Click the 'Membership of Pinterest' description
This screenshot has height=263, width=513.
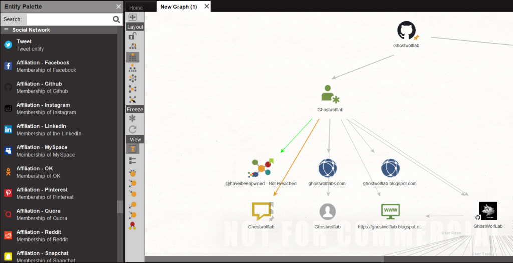[x=45, y=197]
